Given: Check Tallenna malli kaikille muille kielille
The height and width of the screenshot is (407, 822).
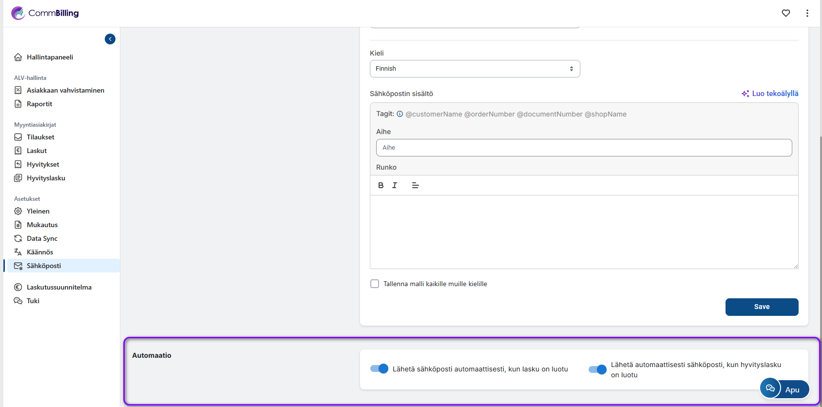Looking at the screenshot, I should [375, 284].
